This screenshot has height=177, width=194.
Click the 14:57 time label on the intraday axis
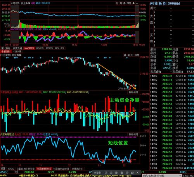135,45
